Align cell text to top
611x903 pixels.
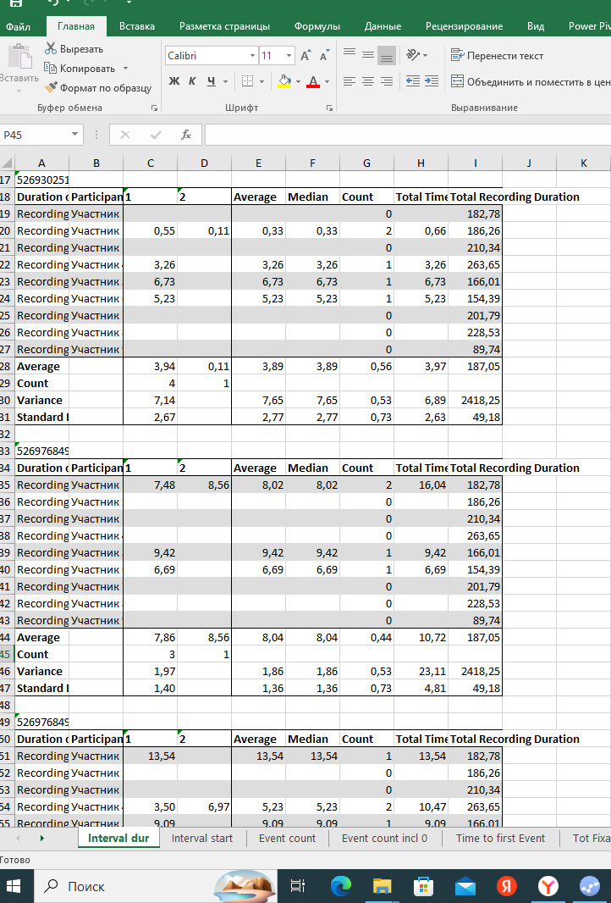click(x=350, y=55)
